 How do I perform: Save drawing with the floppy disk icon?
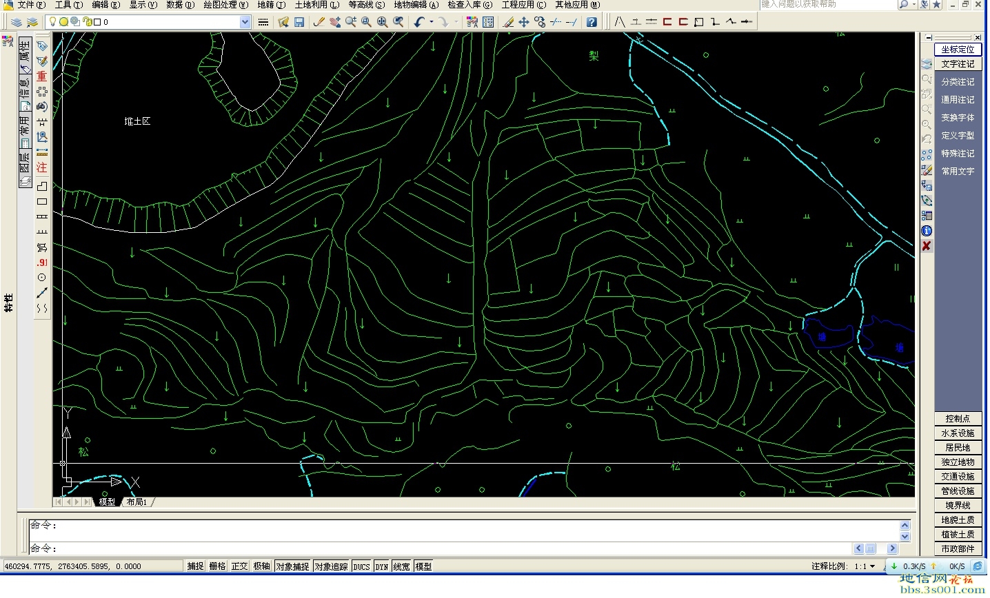(299, 22)
